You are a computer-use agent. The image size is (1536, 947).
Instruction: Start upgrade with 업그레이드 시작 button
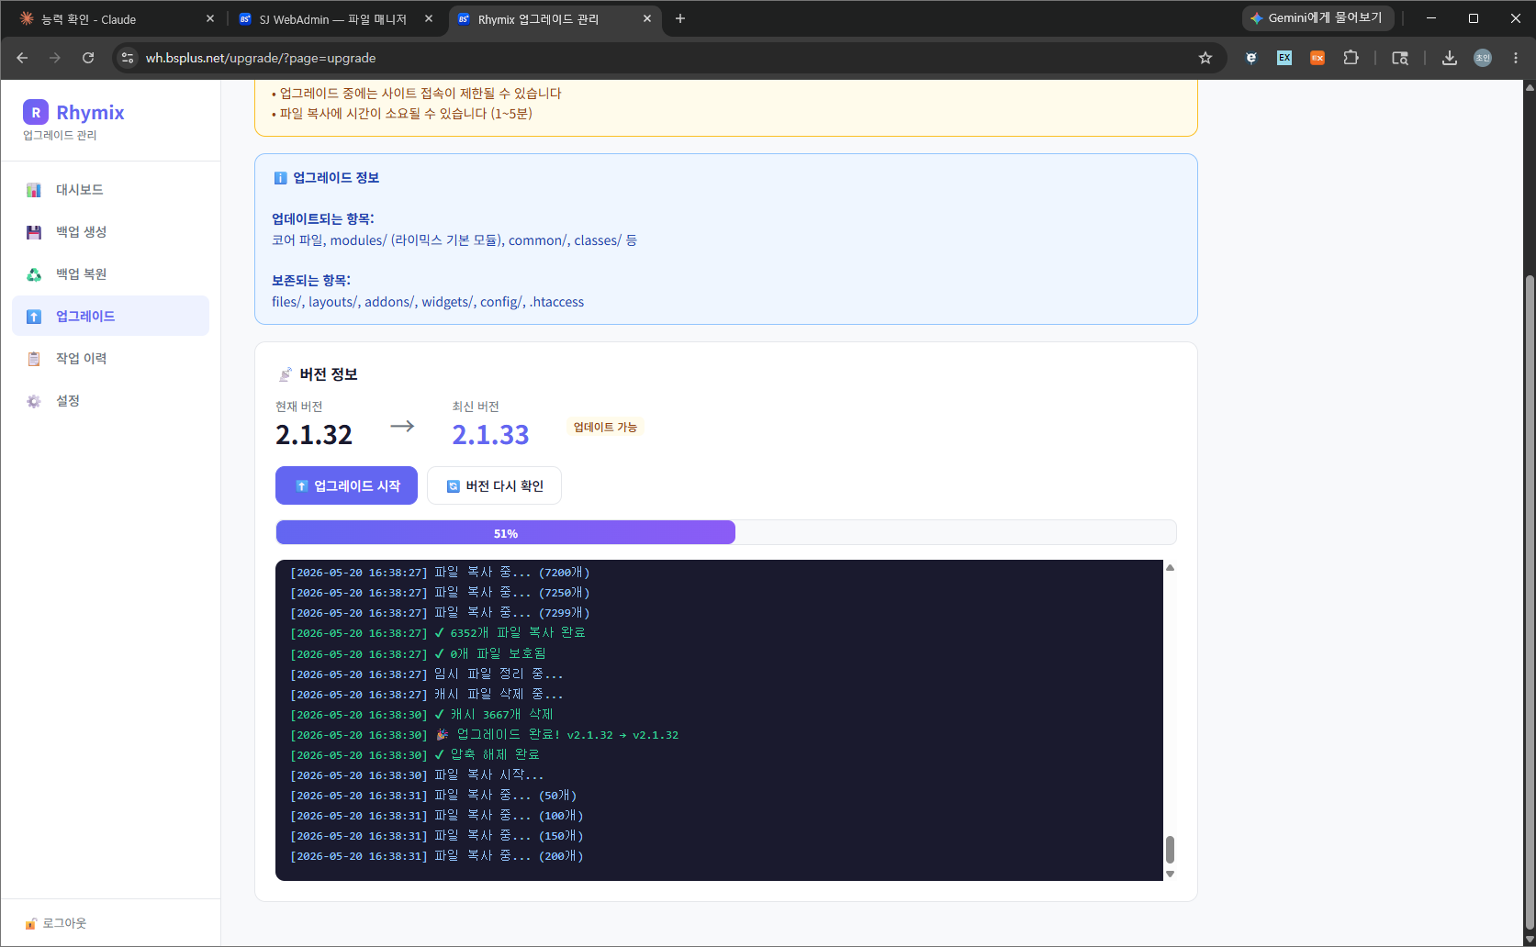[x=346, y=485]
